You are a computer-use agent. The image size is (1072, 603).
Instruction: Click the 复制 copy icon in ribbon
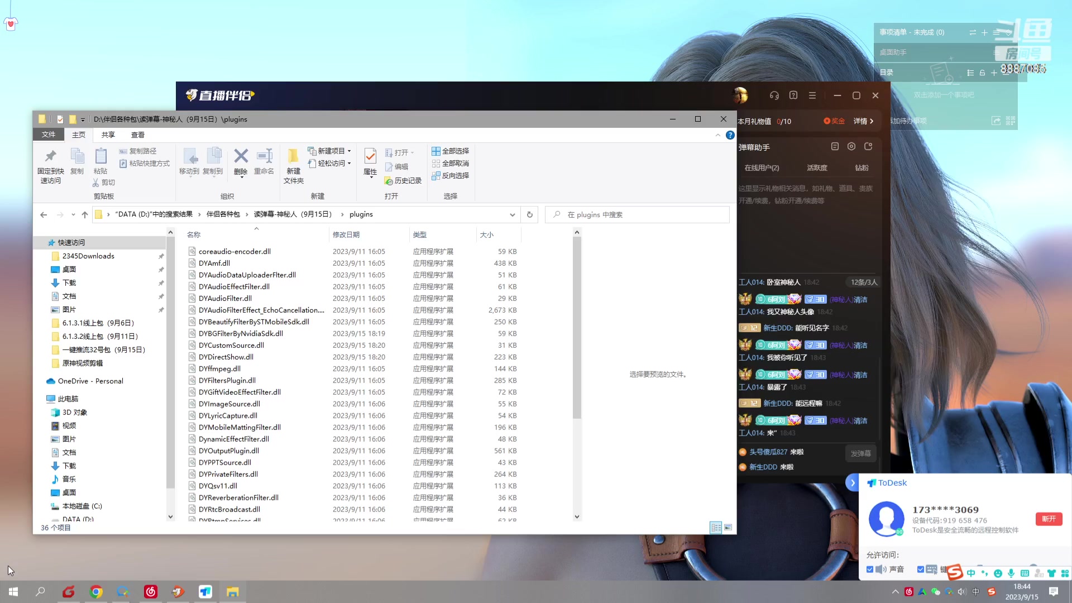[x=77, y=157]
